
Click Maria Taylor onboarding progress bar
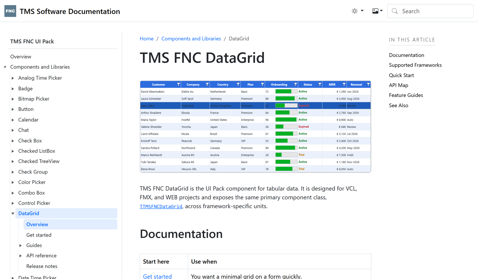coord(286,120)
